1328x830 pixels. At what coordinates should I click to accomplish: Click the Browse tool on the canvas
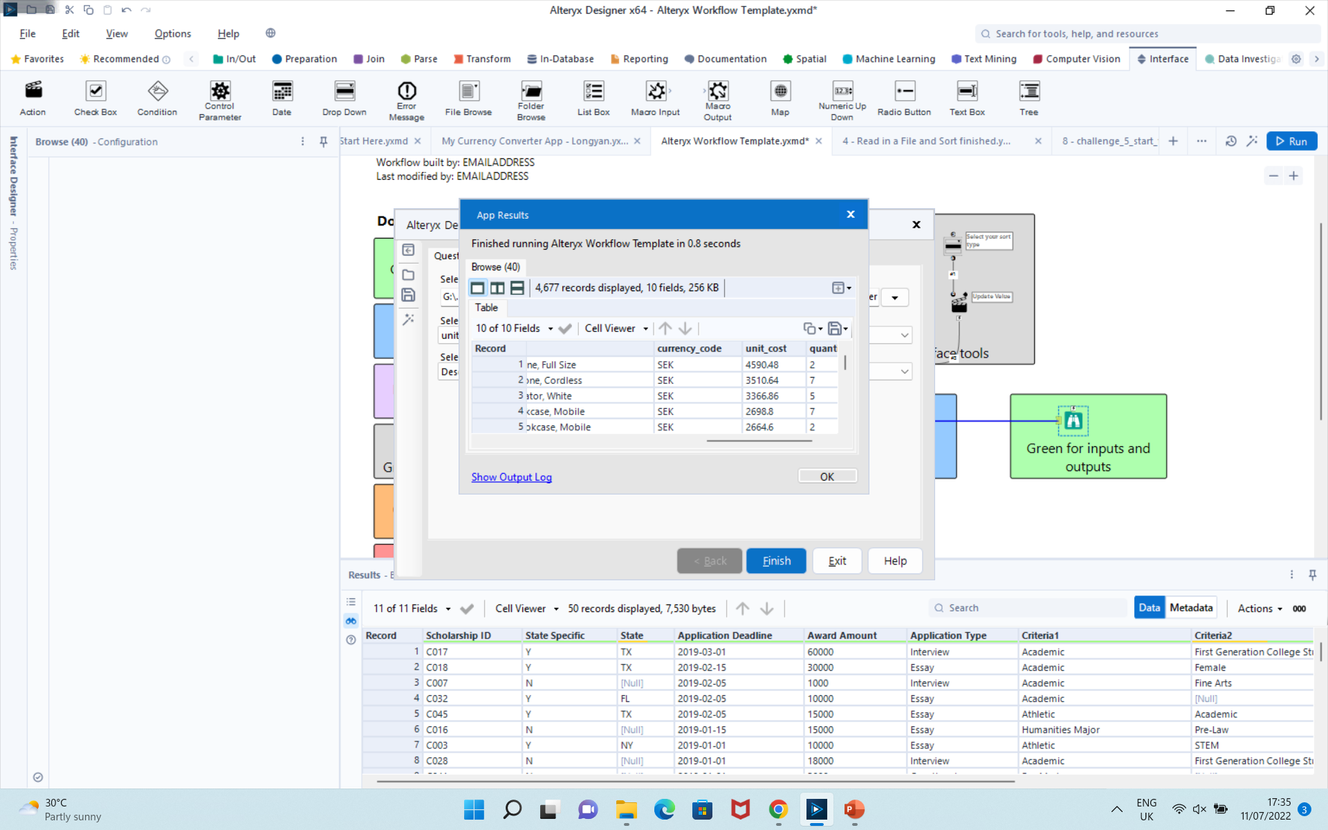tap(1073, 420)
